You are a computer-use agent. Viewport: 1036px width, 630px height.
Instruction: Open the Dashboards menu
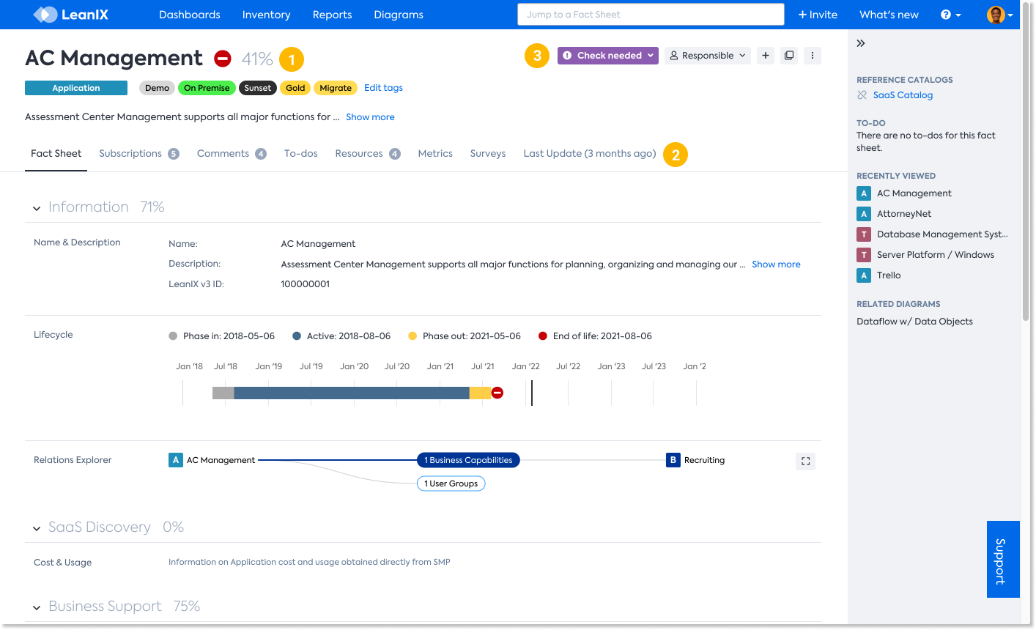click(190, 15)
